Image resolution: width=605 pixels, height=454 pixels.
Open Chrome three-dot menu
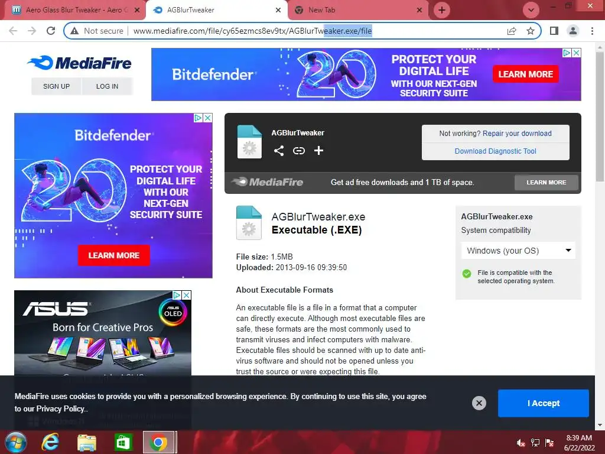(592, 31)
